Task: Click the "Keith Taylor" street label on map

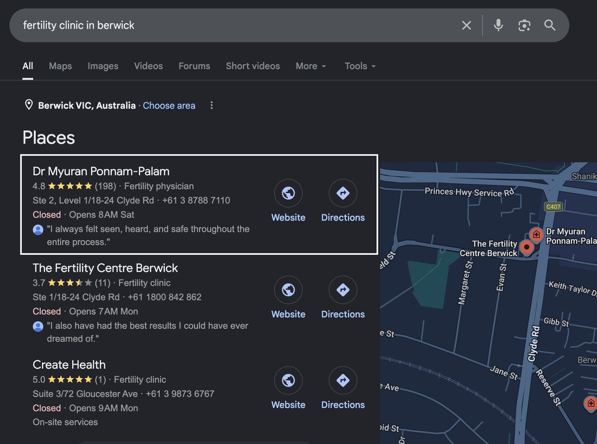Action: [x=572, y=288]
